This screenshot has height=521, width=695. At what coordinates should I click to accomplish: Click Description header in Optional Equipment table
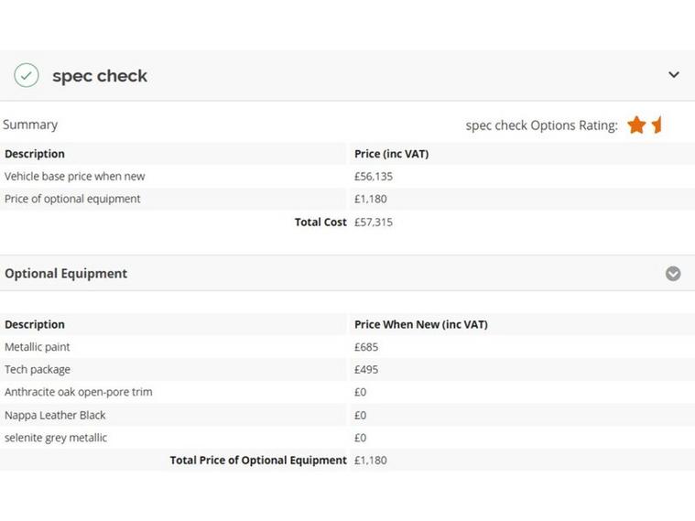point(35,324)
